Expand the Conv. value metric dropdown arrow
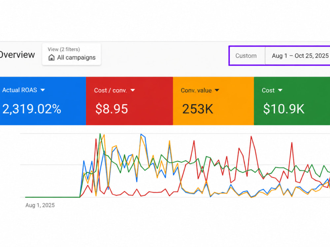 pyautogui.click(x=217, y=90)
